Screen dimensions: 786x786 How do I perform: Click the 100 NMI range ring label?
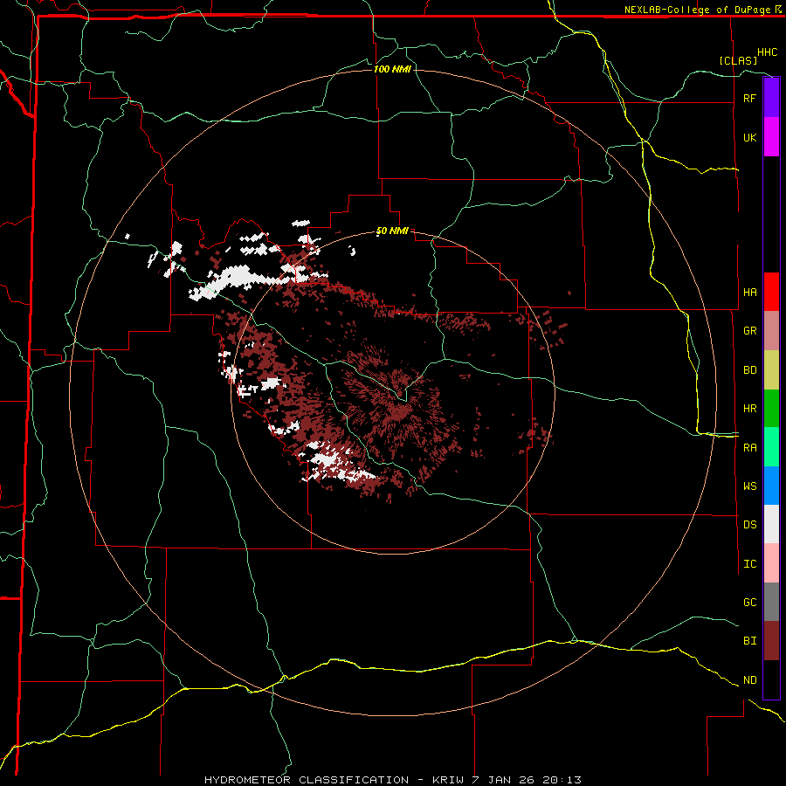click(x=392, y=69)
